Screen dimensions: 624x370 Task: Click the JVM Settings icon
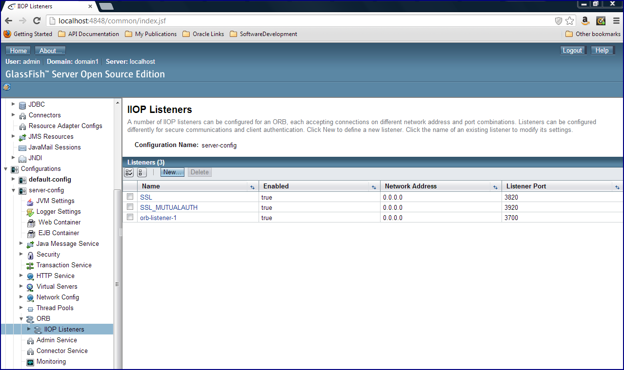tap(30, 201)
